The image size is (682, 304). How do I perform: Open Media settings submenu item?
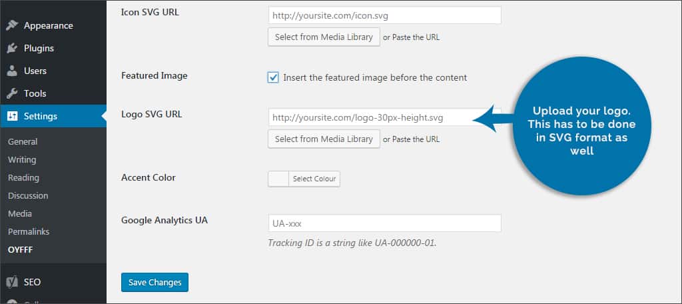click(20, 213)
